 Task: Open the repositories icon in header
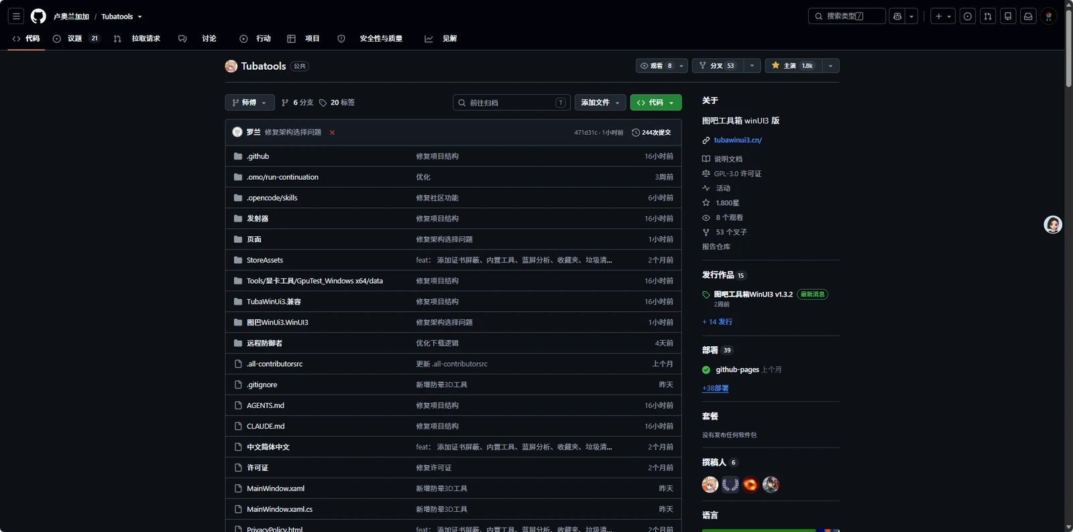1008,16
